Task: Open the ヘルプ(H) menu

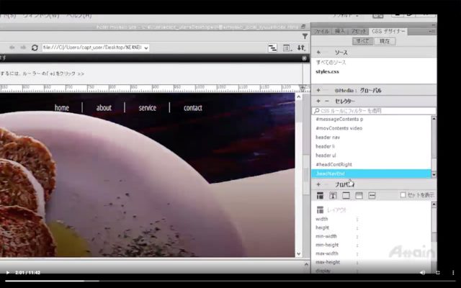Action: point(79,16)
